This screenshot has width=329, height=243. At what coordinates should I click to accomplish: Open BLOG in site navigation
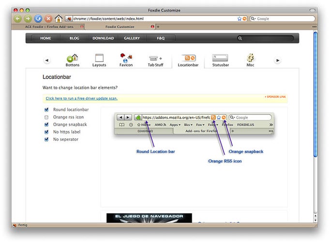click(x=75, y=38)
